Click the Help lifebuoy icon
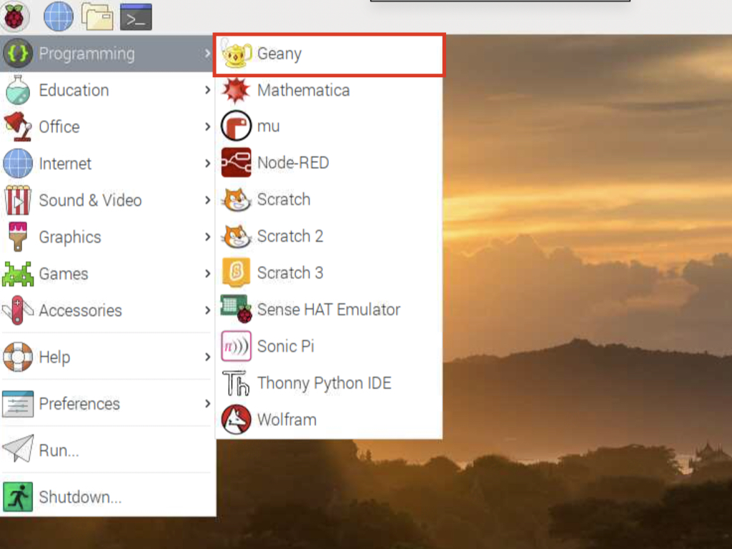Viewport: 732px width, 549px height. tap(18, 357)
